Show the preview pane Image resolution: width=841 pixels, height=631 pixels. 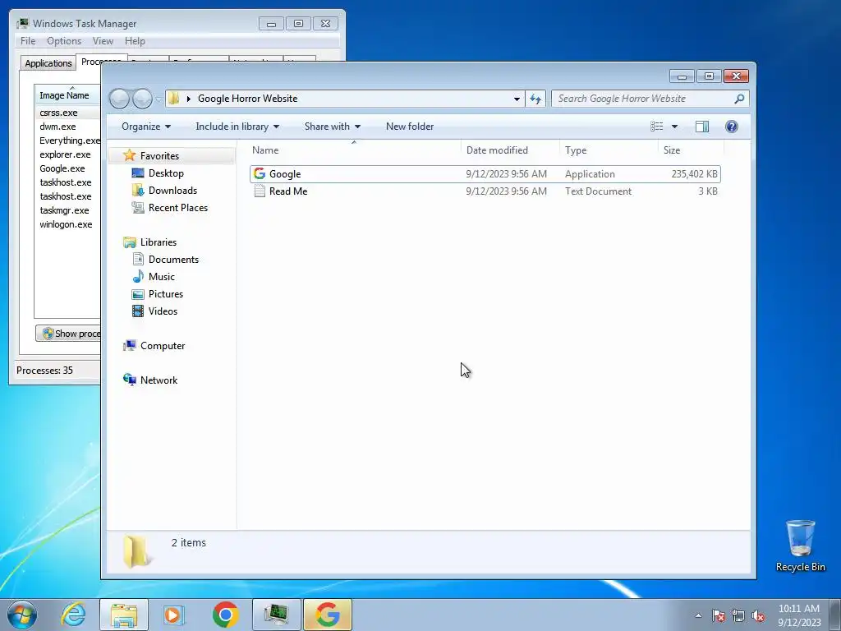(702, 127)
